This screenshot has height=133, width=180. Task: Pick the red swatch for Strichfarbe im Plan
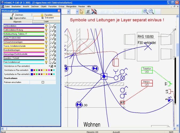tap(34, 70)
